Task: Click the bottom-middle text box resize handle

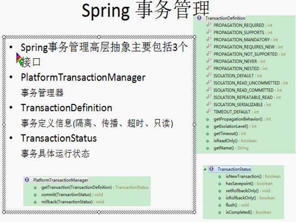Action: tap(99, 212)
